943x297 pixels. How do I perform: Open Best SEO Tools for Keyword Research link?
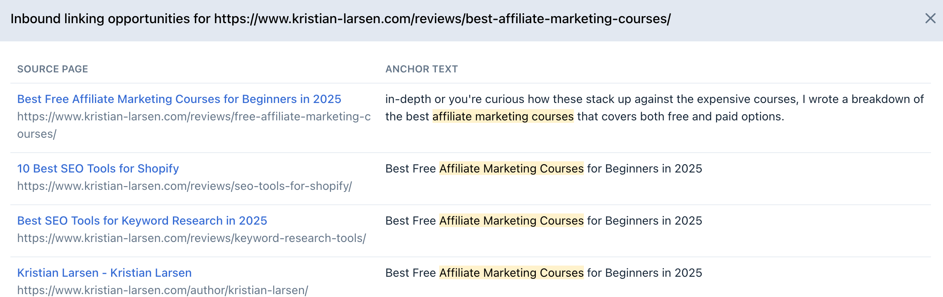(x=142, y=221)
